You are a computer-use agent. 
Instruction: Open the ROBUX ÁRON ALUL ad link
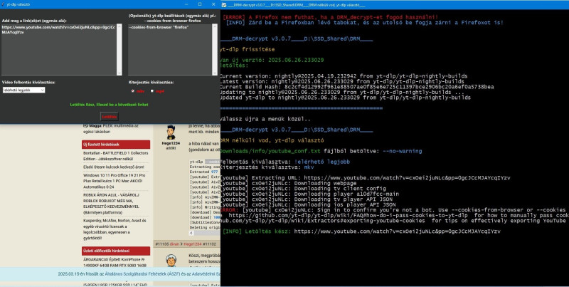point(111,204)
